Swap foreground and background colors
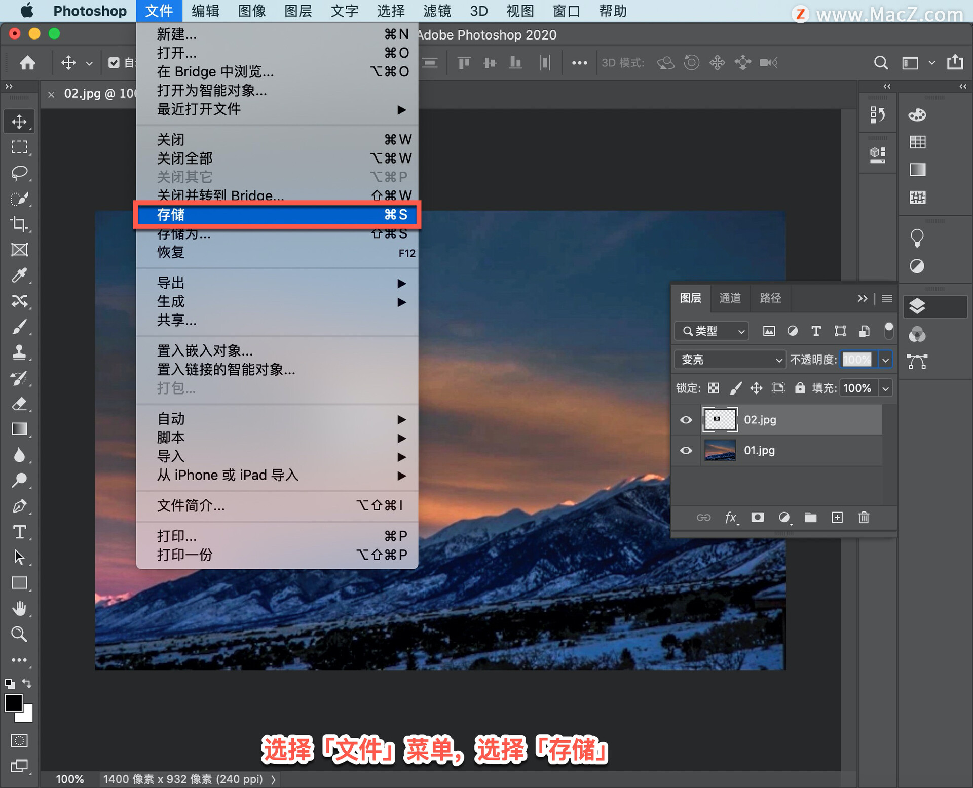Image resolution: width=973 pixels, height=788 pixels. click(27, 683)
